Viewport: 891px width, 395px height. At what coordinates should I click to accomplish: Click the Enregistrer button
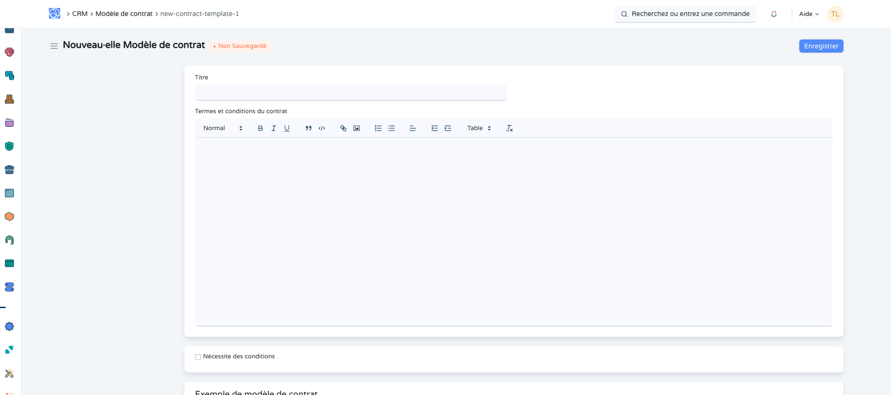(x=821, y=46)
